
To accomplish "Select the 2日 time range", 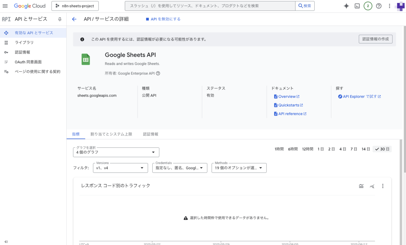I will (332, 149).
